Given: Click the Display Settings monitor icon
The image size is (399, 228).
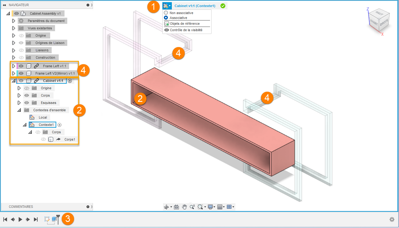Looking at the screenshot, I should pyautogui.click(x=210, y=207).
